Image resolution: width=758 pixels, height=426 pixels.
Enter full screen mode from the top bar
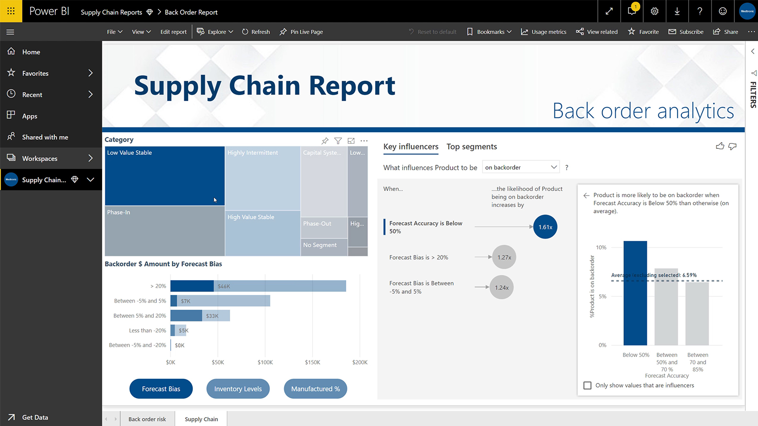click(x=609, y=11)
